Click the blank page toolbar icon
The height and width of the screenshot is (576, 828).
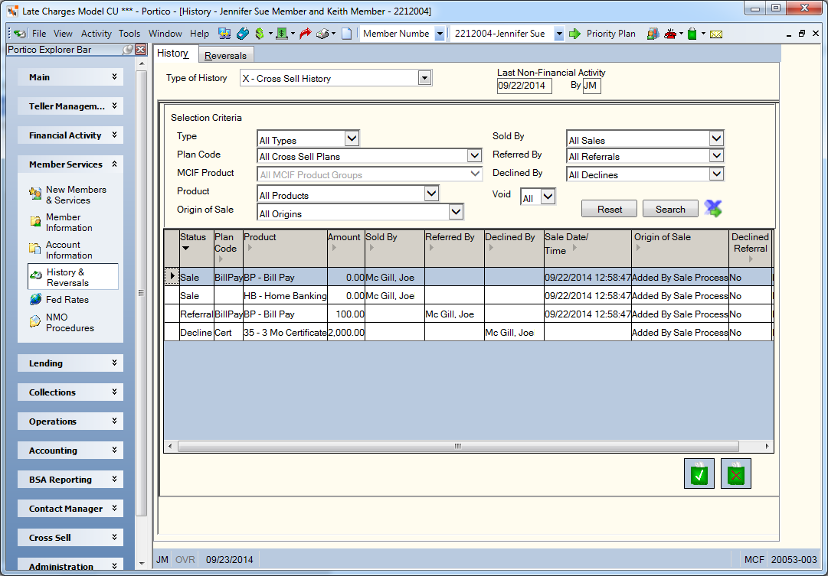(x=346, y=34)
